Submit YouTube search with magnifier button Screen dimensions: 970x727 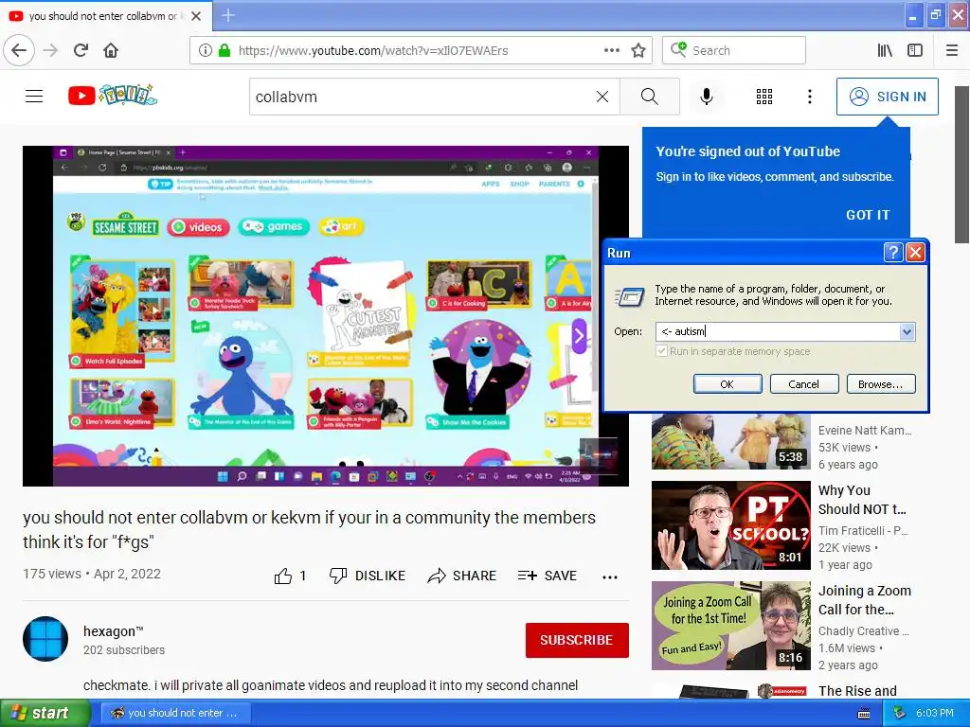(650, 97)
